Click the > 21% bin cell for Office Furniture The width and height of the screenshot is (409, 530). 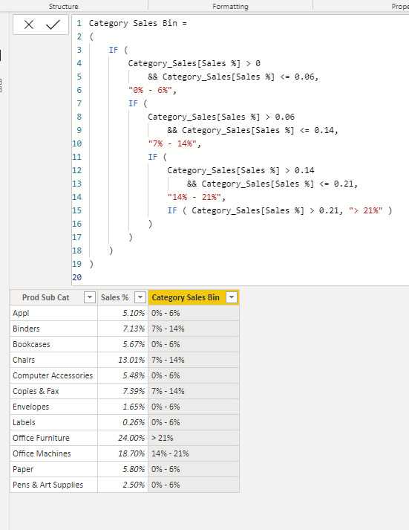[194, 438]
